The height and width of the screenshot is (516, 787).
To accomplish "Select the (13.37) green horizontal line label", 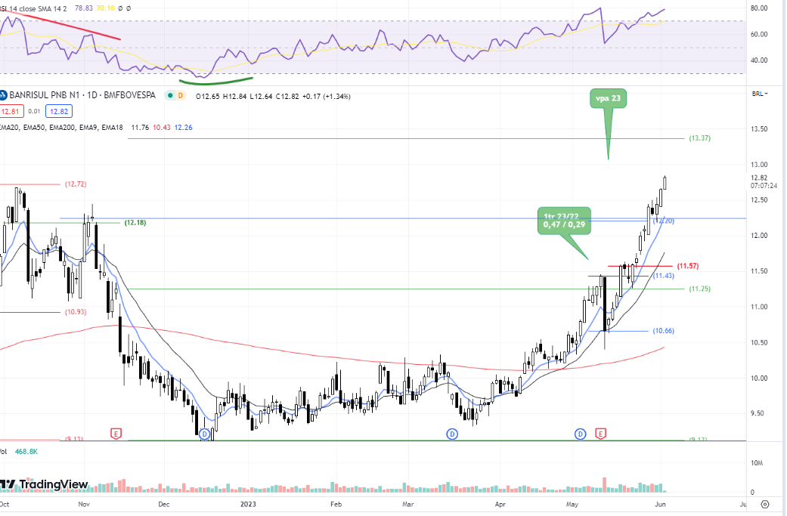I will click(x=699, y=138).
